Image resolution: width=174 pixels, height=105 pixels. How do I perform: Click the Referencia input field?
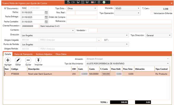(x=119, y=21)
